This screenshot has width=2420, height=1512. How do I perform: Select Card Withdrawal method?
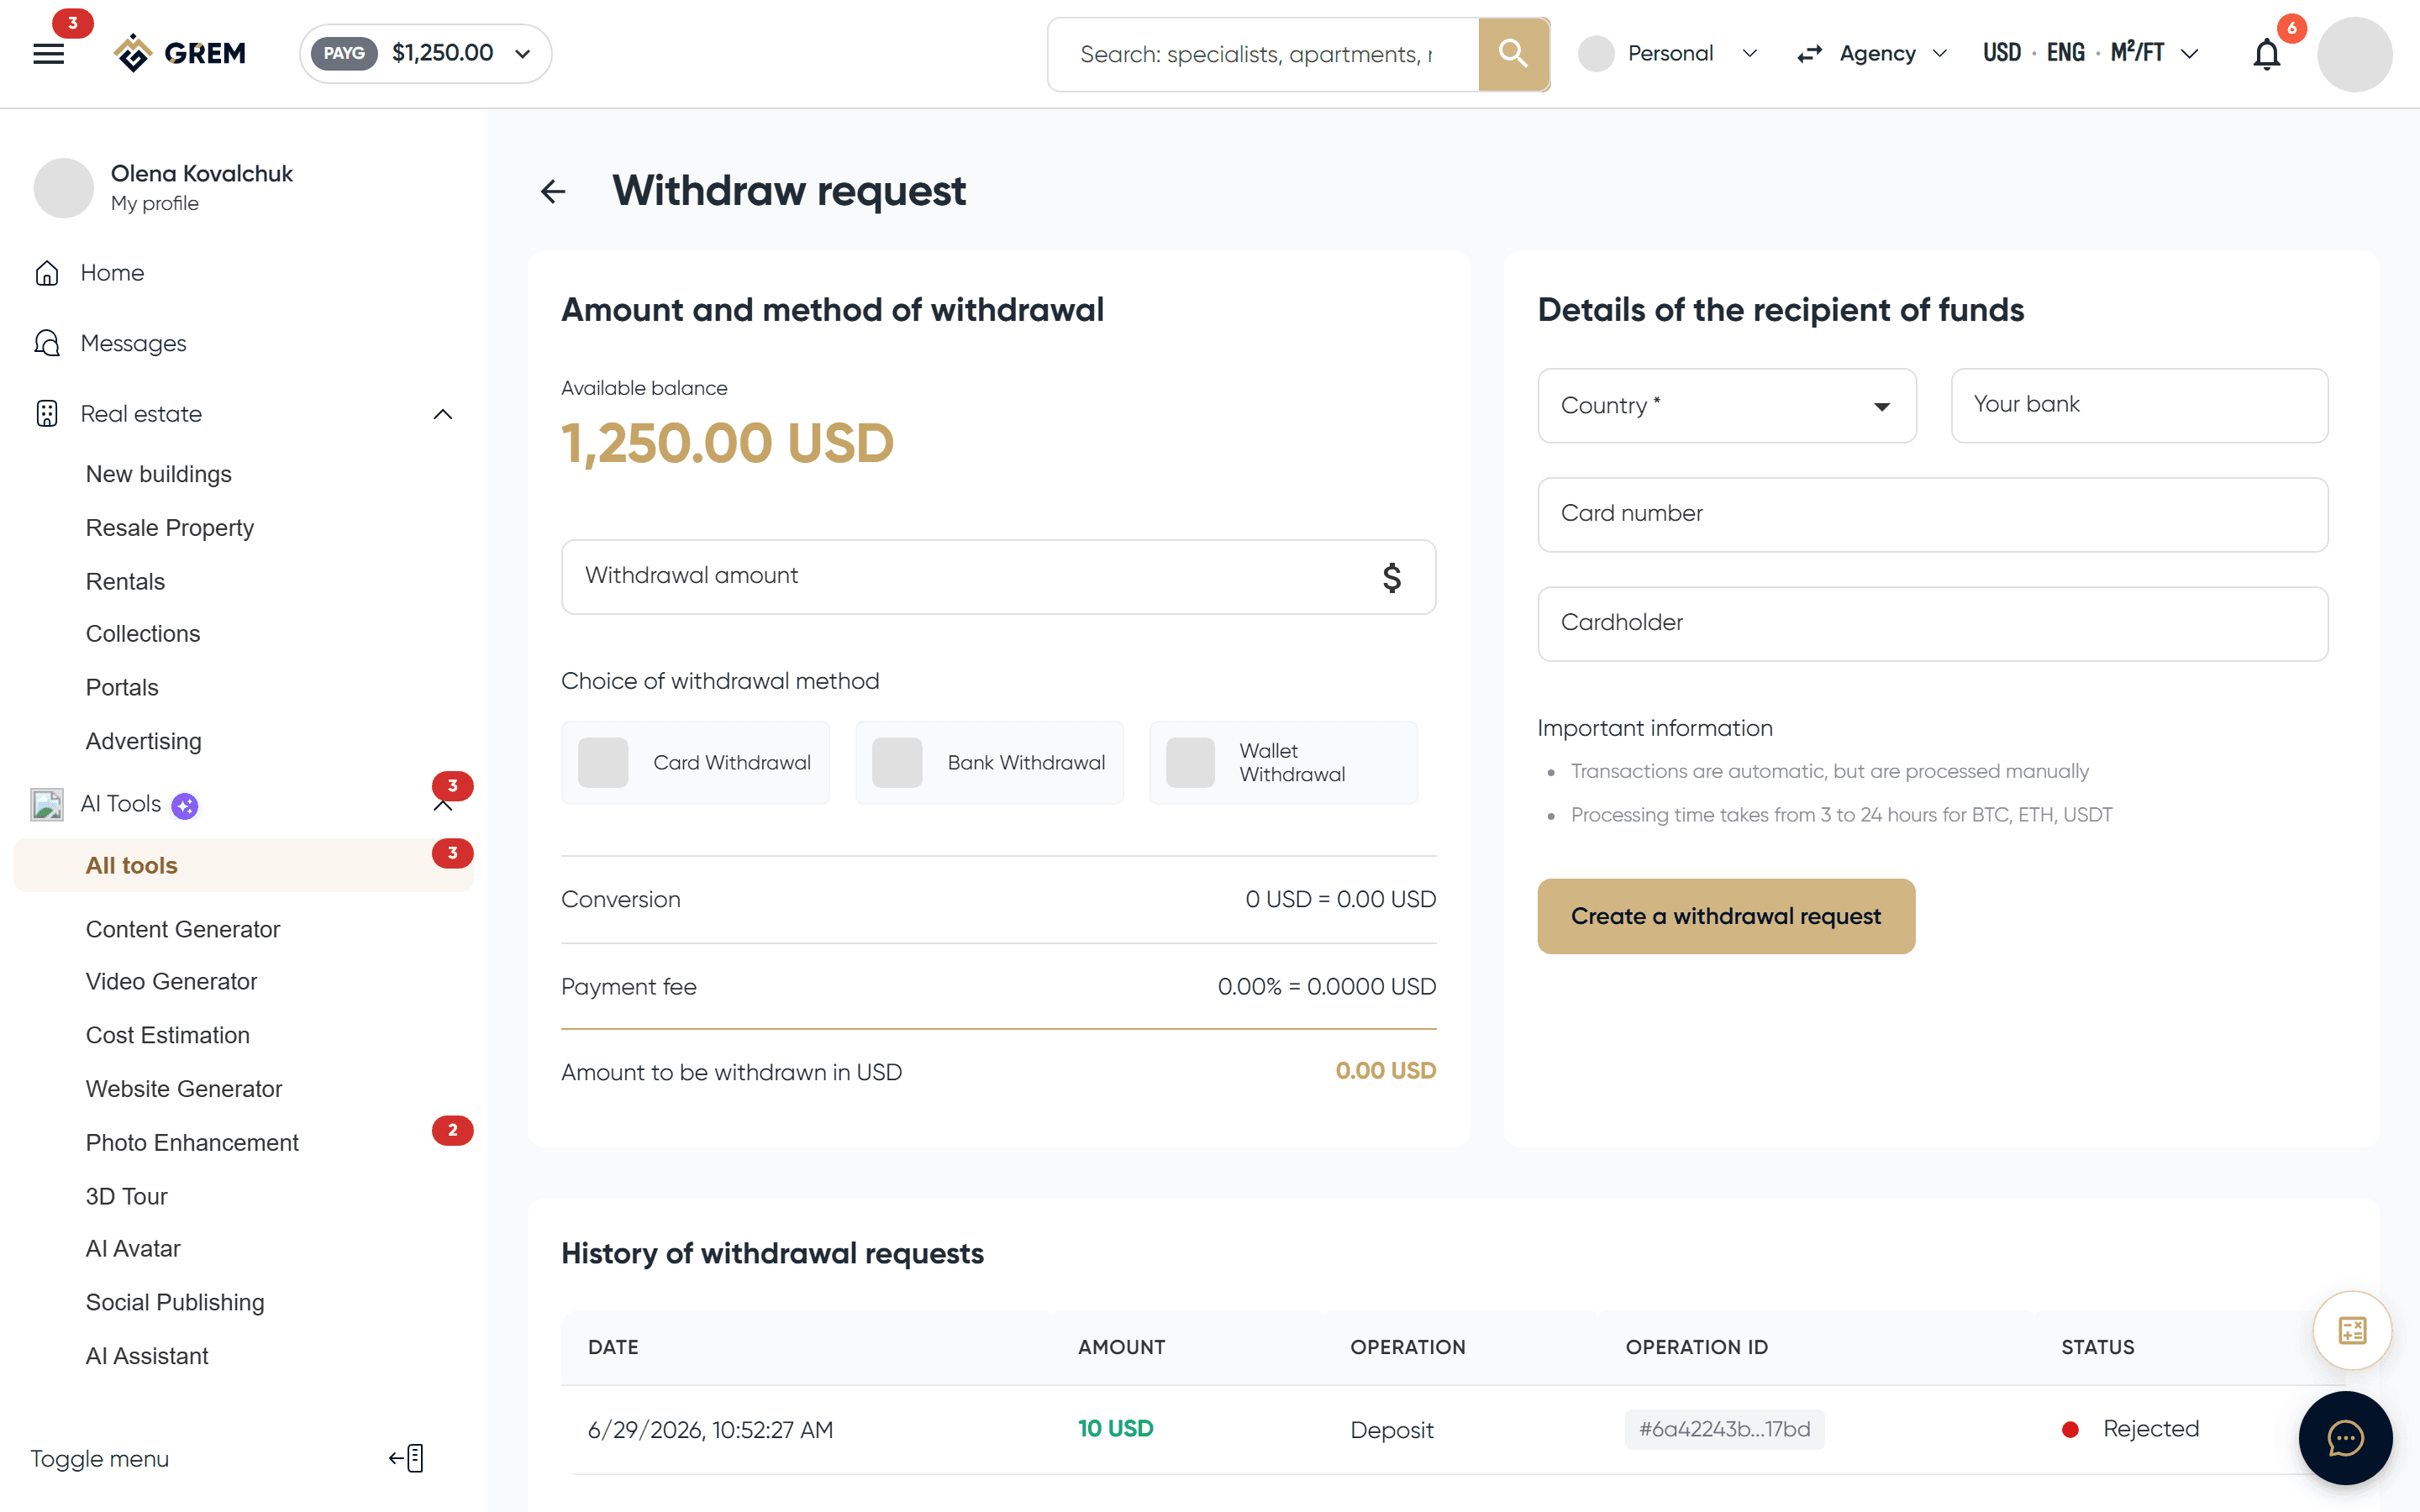click(695, 763)
